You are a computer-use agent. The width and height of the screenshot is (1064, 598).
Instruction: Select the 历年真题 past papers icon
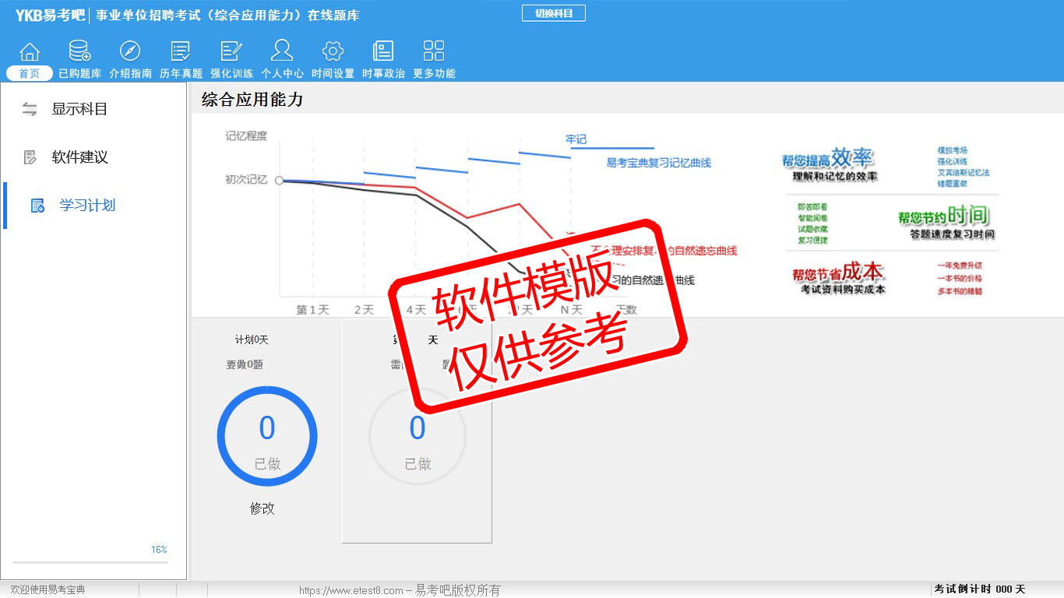[181, 52]
